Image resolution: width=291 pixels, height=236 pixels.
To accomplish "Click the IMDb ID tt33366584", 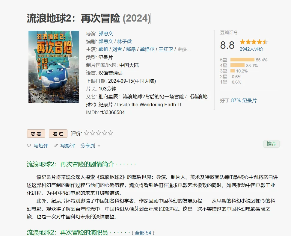I will point(112,112).
